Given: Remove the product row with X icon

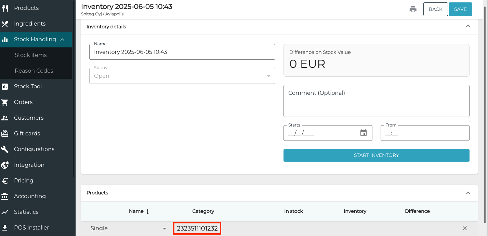Looking at the screenshot, I should 464,228.
